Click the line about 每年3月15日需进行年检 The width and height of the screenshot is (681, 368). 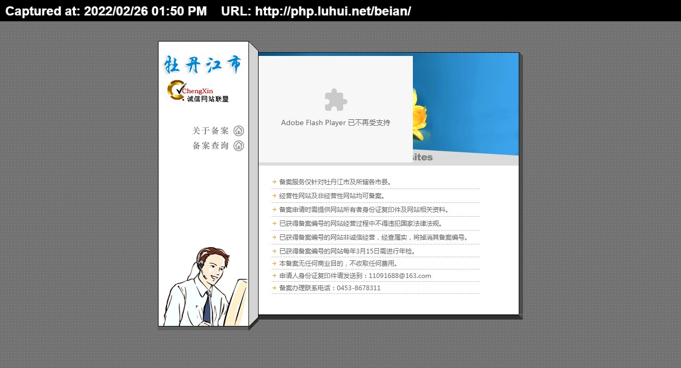tap(348, 251)
